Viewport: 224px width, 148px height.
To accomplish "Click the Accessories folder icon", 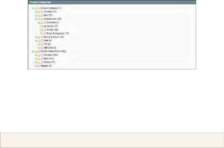I will coord(39,19).
